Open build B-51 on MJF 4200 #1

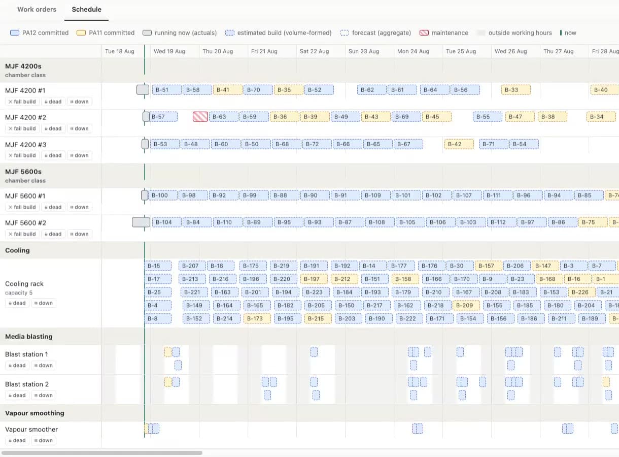click(x=167, y=90)
